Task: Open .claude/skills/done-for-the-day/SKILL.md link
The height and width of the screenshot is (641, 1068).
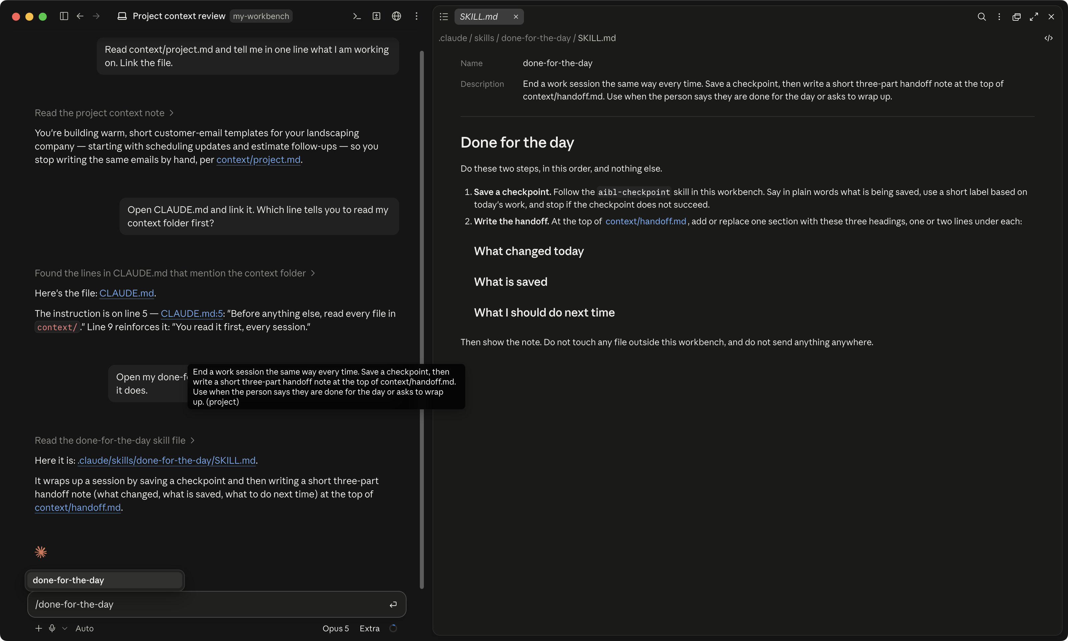Action: pos(167,460)
